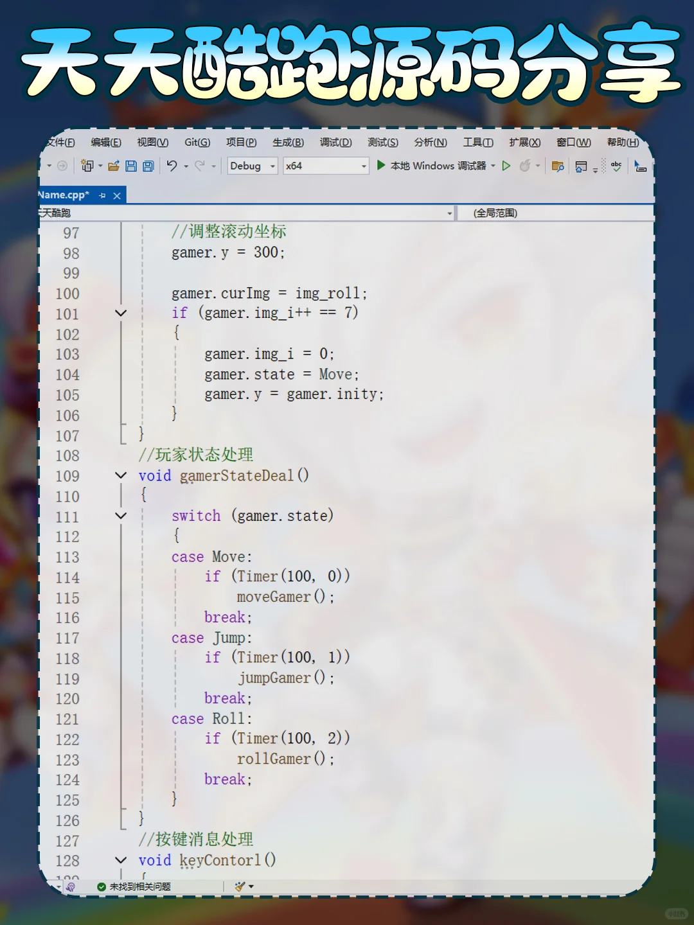Click the code cleanup broom icon
The width and height of the screenshot is (694, 925).
(x=241, y=886)
